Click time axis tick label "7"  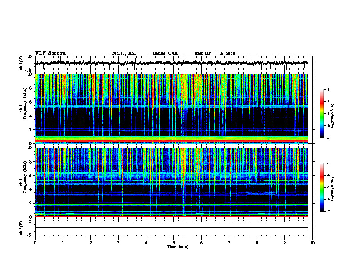pos(229,243)
